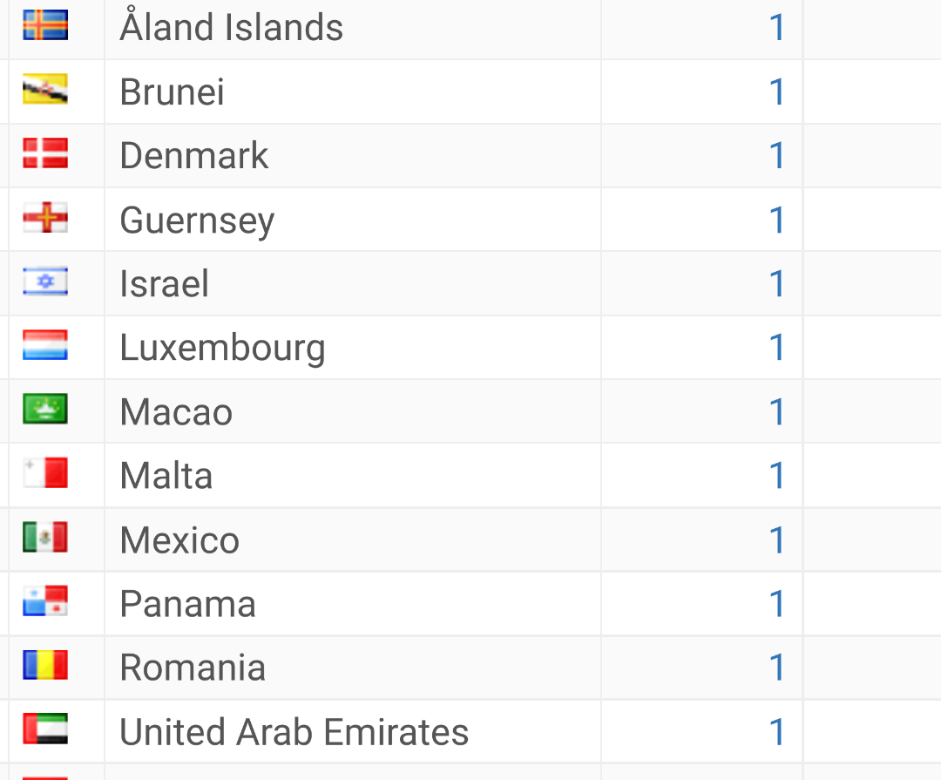Click the United Arab Emirates flag icon
This screenshot has width=941, height=780.
tap(45, 729)
